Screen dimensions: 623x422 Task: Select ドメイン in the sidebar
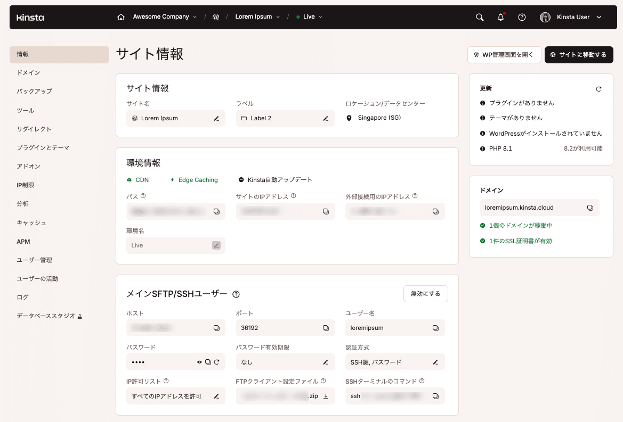coord(28,72)
